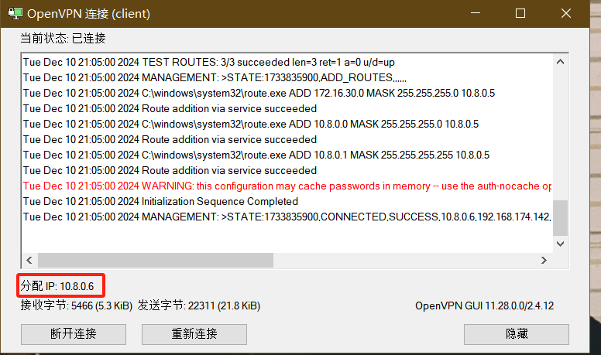This screenshot has width=601, height=355.
Task: Close the OpenVPN connection window
Action: pyautogui.click(x=565, y=13)
